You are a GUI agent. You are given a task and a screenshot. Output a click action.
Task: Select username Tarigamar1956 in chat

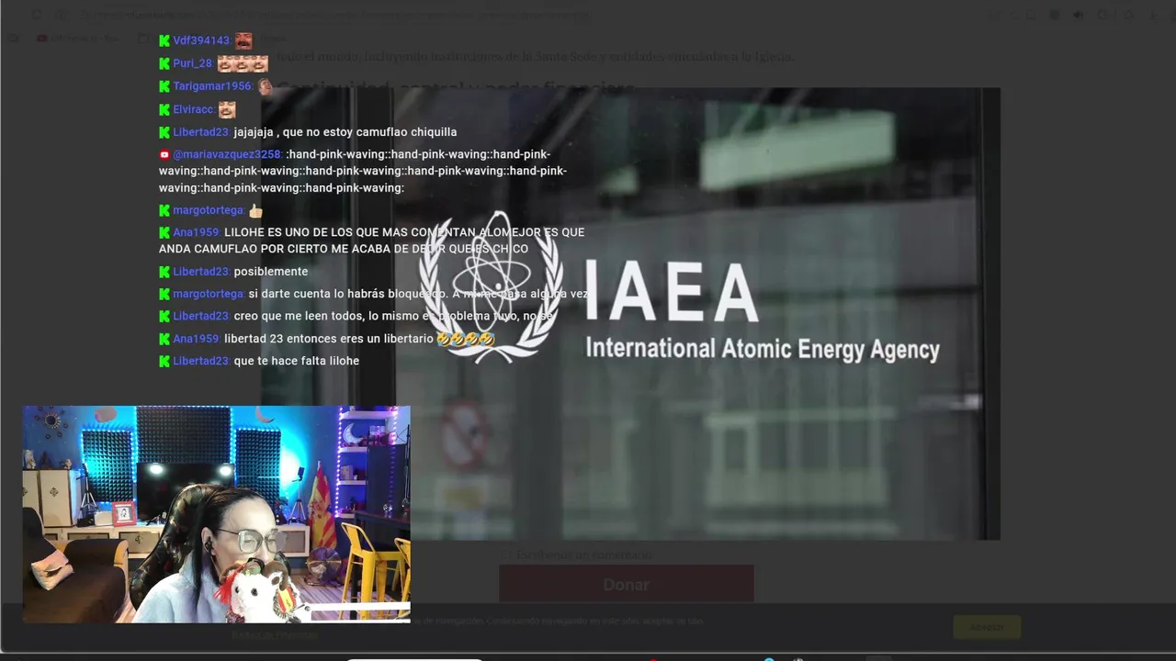tap(212, 86)
